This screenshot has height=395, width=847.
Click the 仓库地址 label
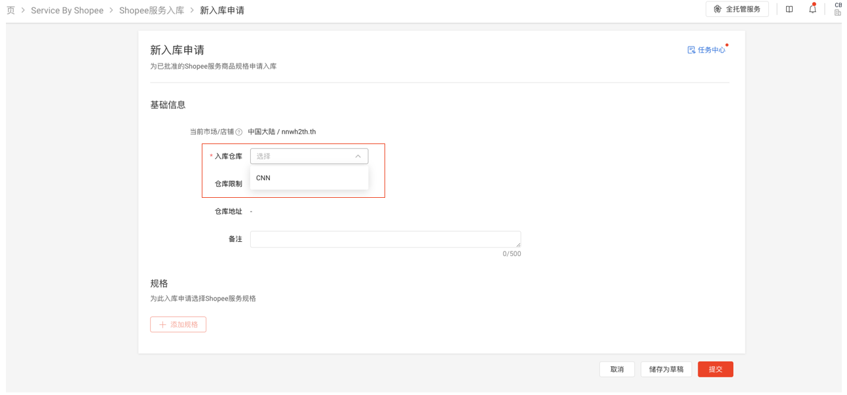[x=229, y=212]
